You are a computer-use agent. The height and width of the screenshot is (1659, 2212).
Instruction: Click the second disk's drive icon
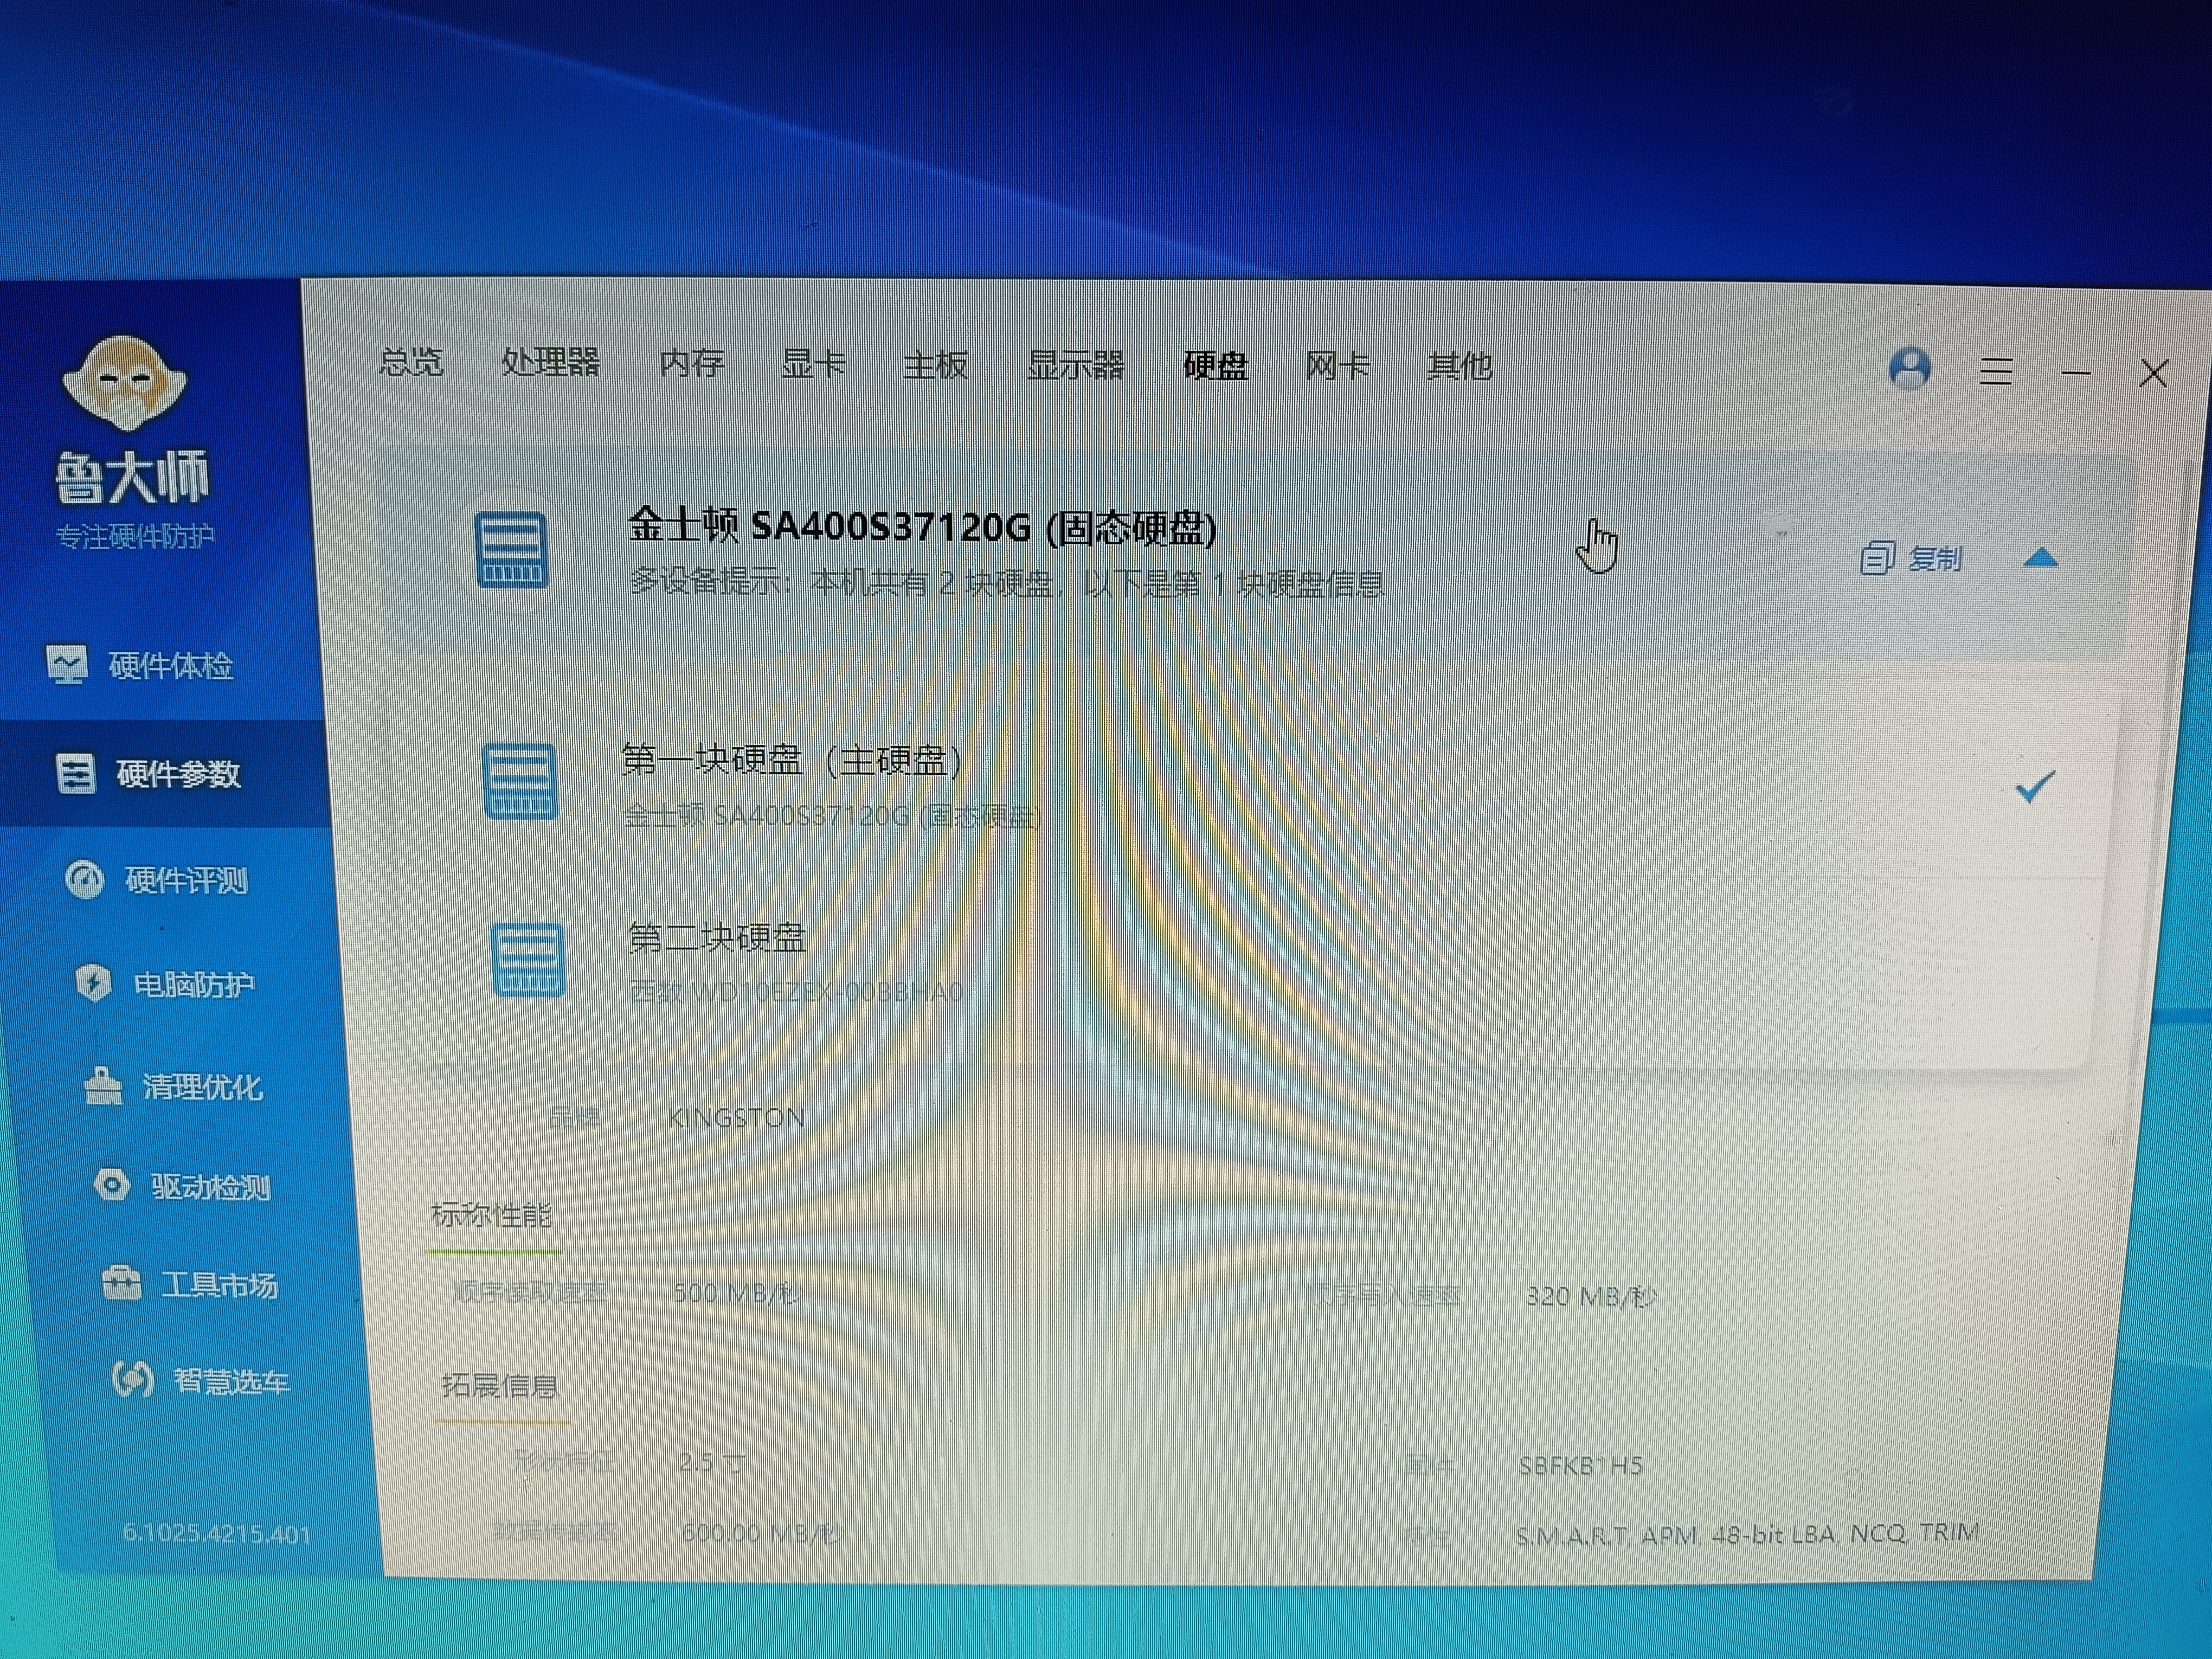click(529, 961)
